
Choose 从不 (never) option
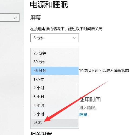pyautogui.click(x=55, y=123)
